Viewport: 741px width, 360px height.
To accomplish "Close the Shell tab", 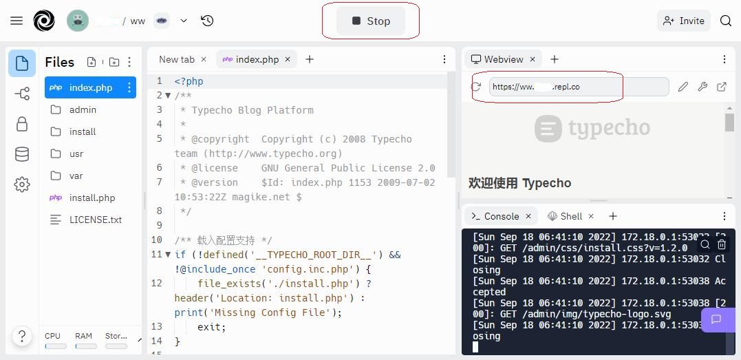I will (x=591, y=216).
